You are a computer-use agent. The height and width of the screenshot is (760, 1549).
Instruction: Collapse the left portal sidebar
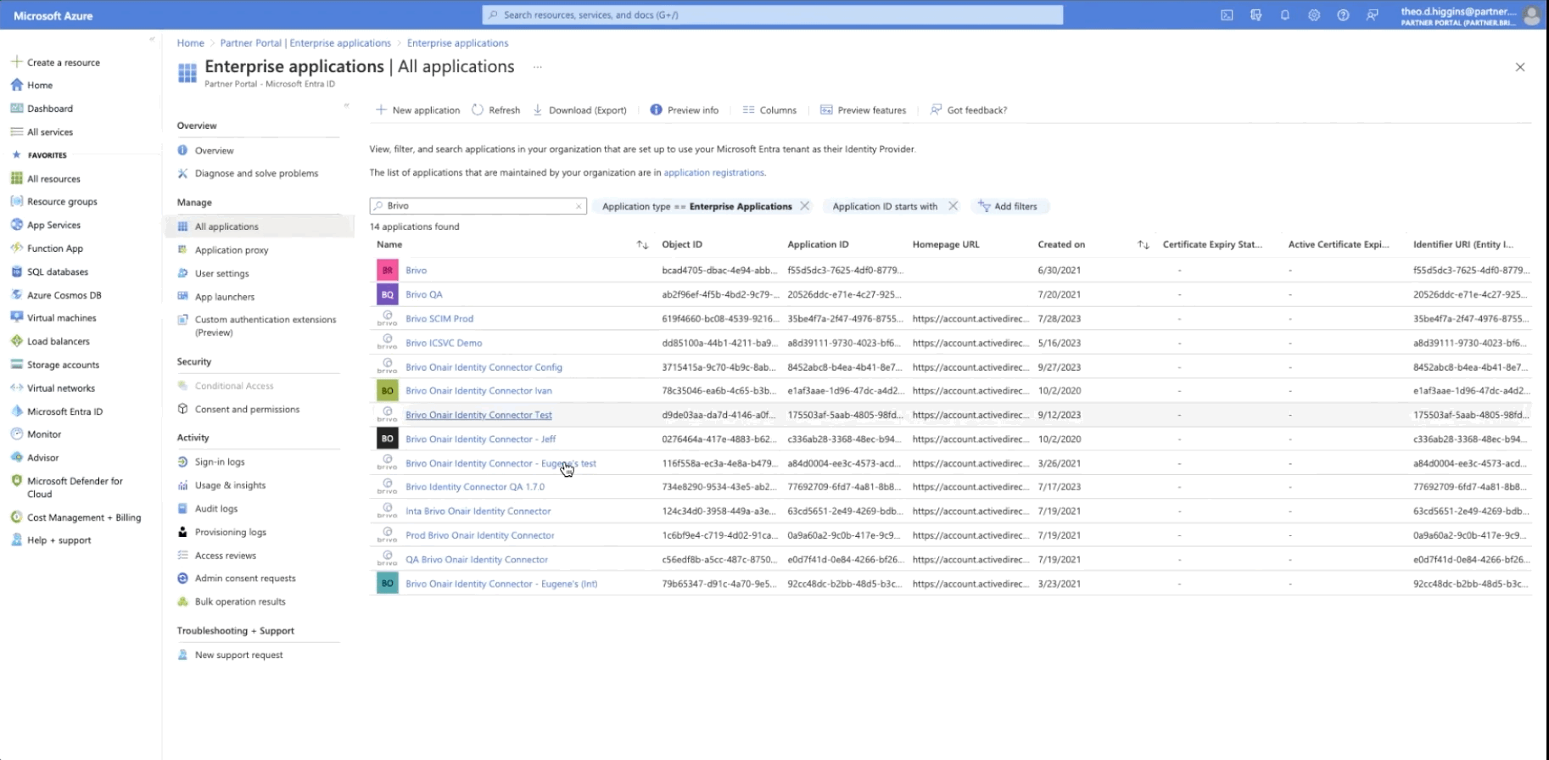tap(152, 39)
